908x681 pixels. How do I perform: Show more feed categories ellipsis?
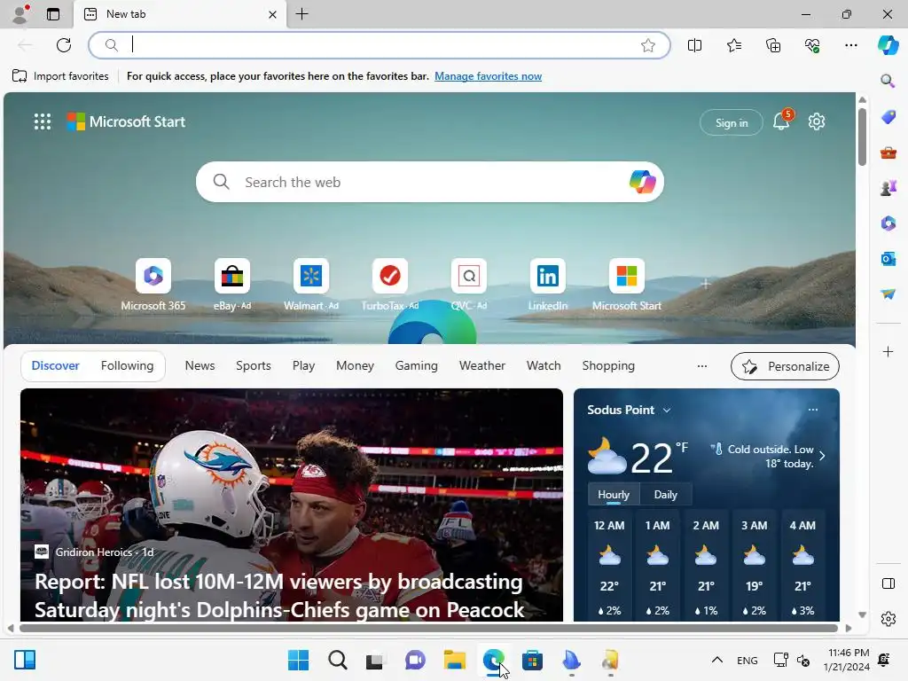point(702,366)
